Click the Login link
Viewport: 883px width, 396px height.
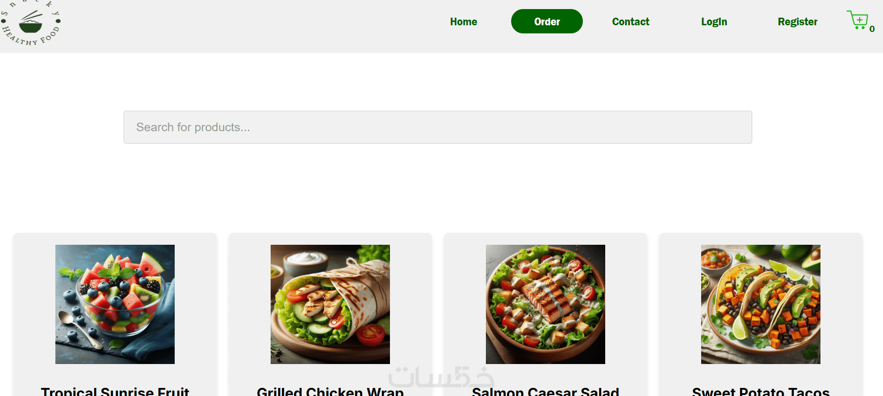[714, 21]
